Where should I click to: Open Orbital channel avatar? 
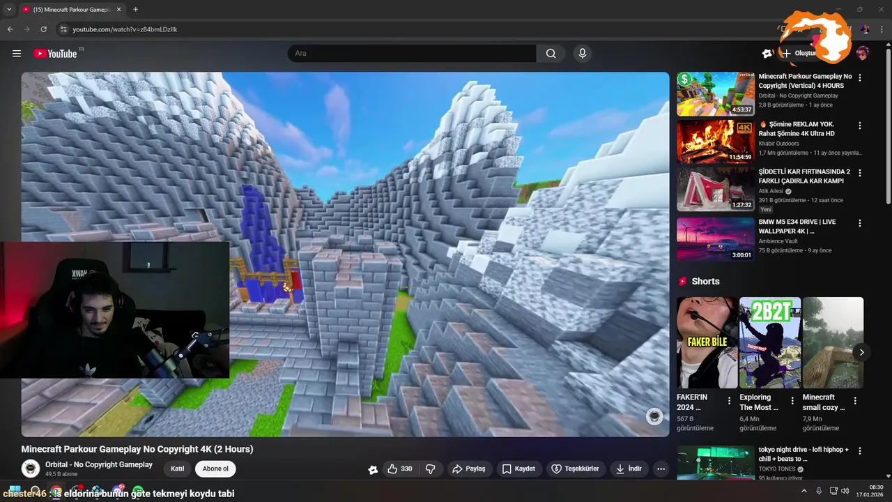click(31, 469)
